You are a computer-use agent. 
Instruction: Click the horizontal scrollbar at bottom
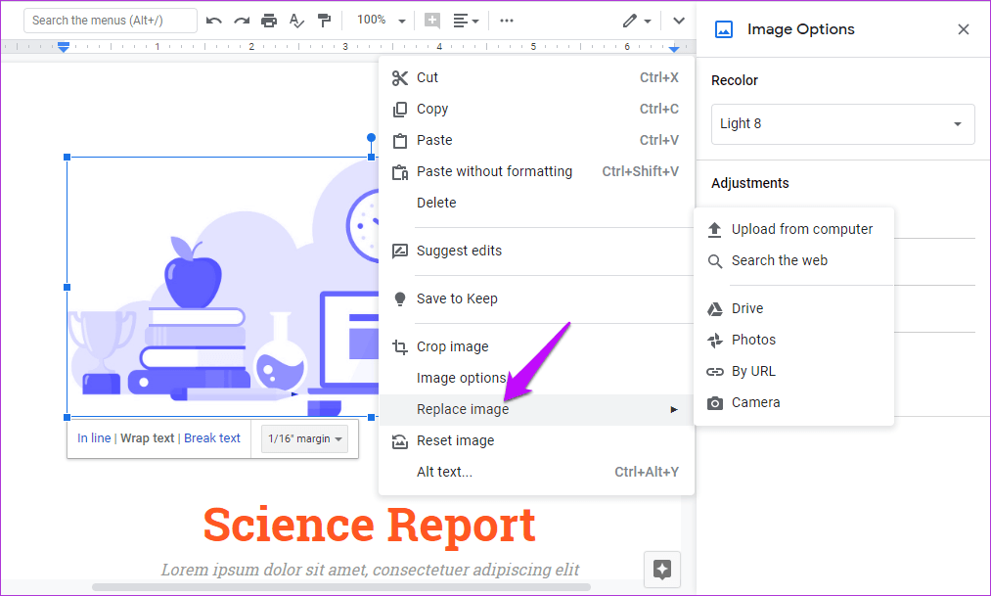pos(340,587)
